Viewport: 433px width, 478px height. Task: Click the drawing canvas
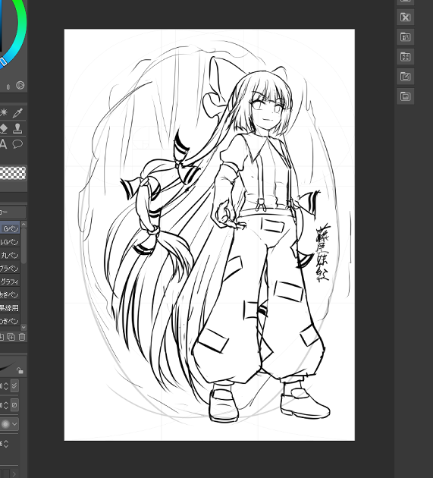[209, 234]
